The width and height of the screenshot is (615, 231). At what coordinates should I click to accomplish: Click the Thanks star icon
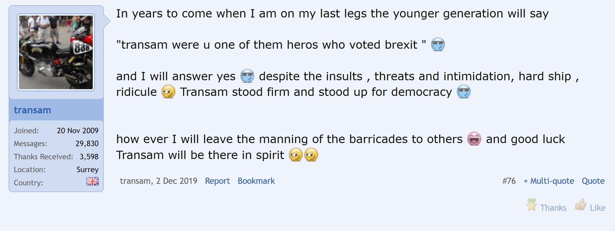point(532,205)
